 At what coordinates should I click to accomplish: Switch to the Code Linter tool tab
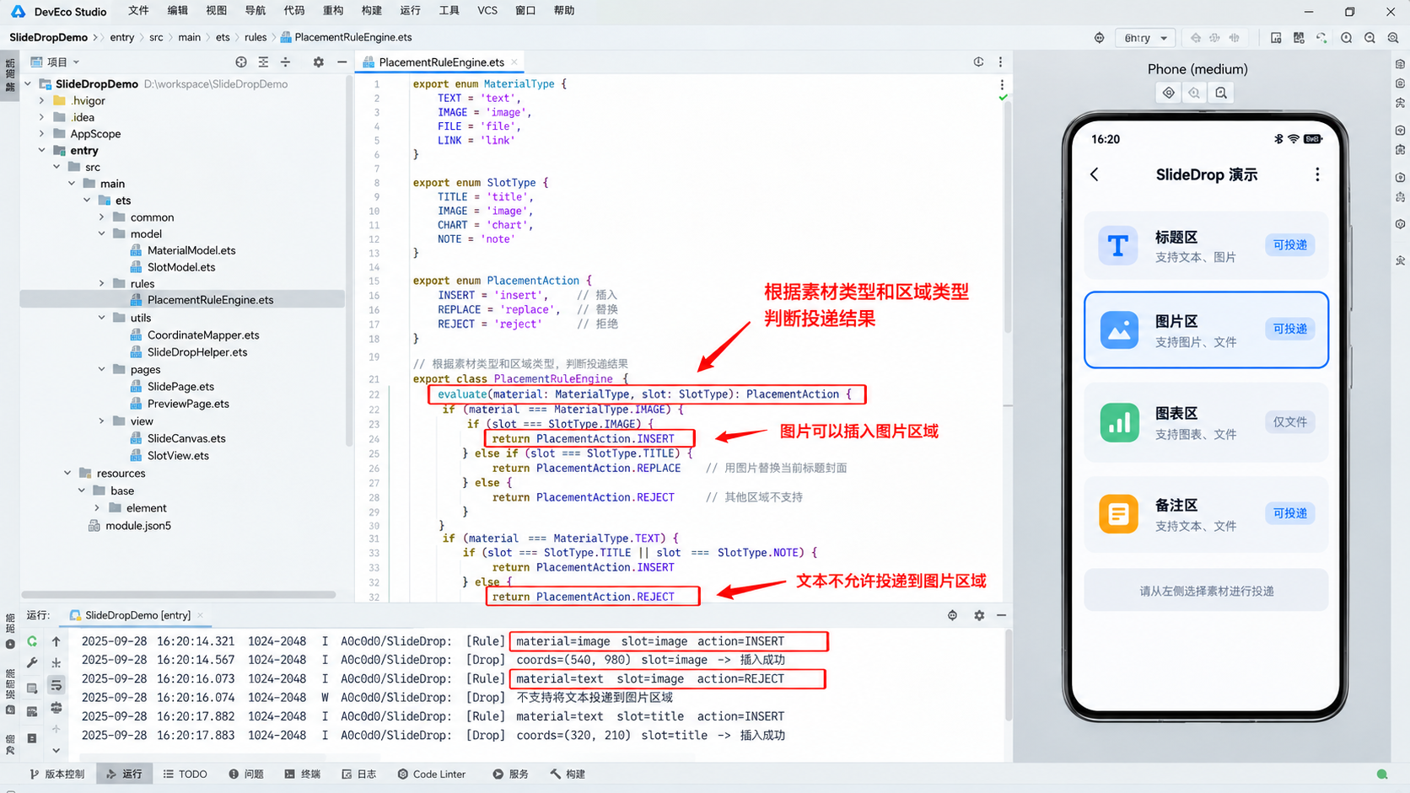coord(432,774)
